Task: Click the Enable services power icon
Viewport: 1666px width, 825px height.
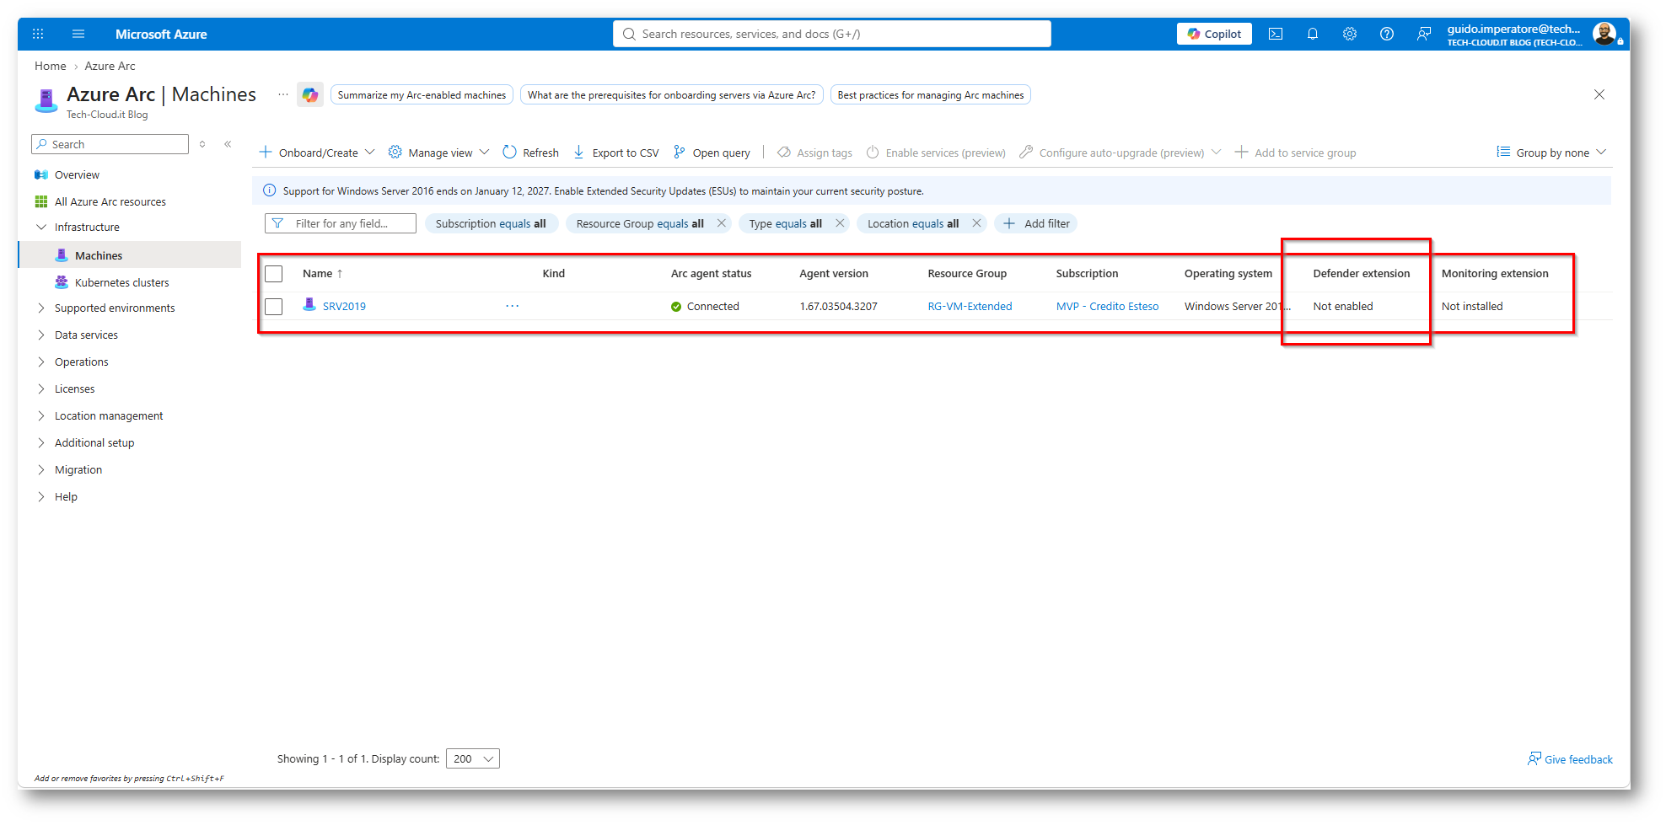Action: pyautogui.click(x=873, y=152)
